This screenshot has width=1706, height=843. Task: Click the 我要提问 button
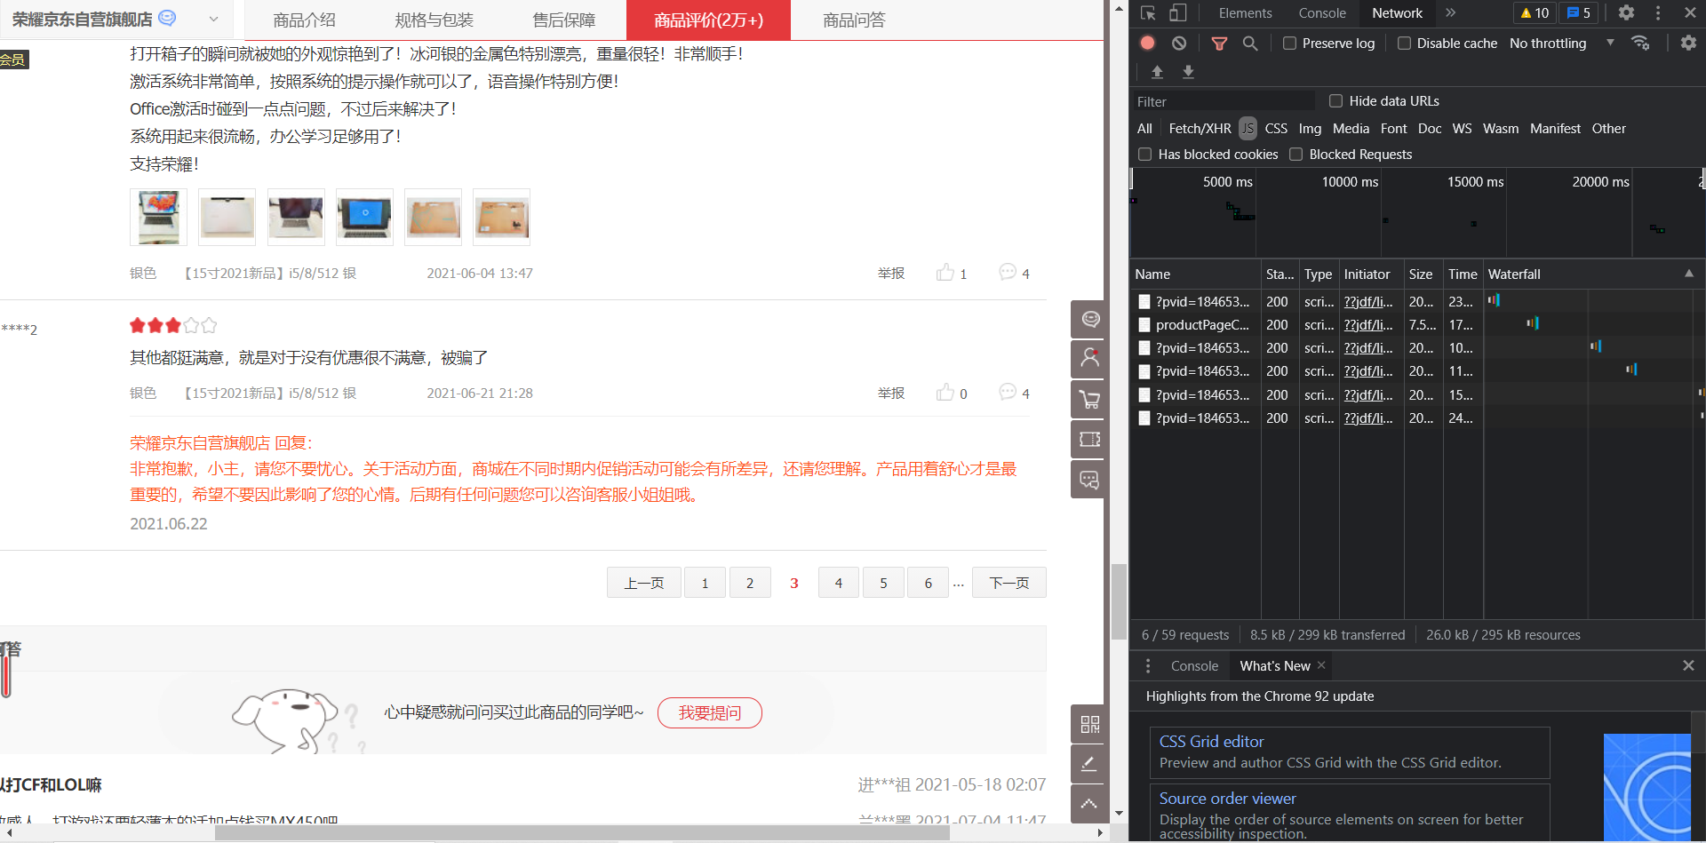coord(709,712)
